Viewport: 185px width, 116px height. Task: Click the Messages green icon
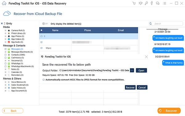pos(9,49)
